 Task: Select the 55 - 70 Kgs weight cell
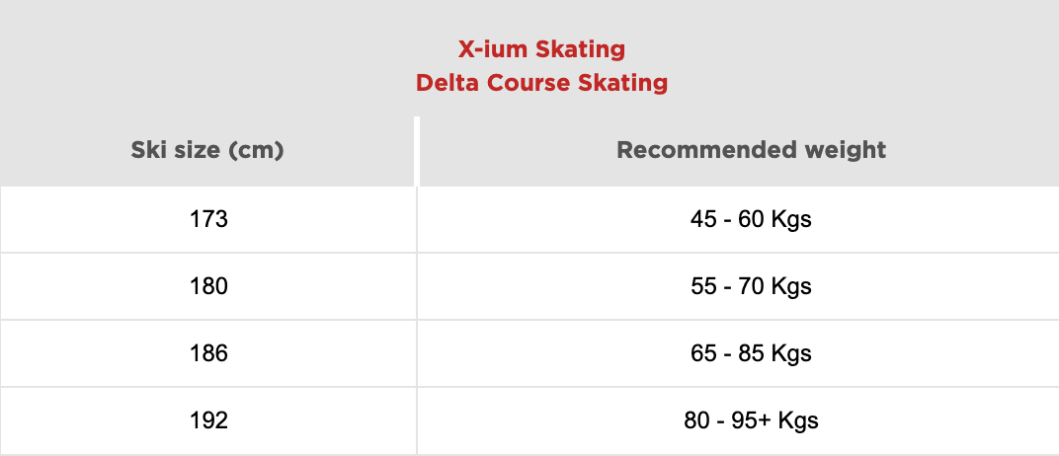tap(751, 286)
